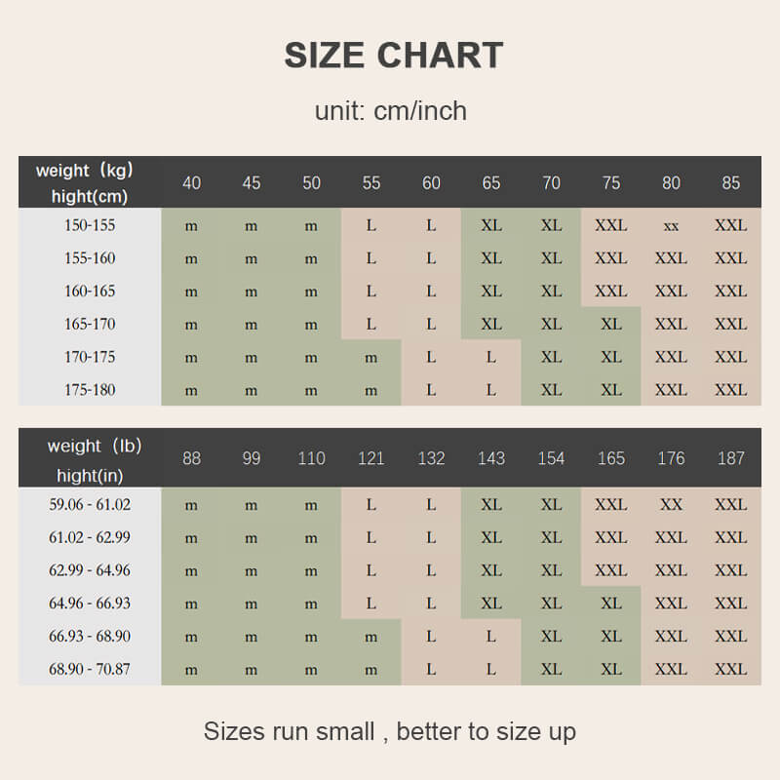
Task: Click the 154 lb column header
Action: pos(552,458)
